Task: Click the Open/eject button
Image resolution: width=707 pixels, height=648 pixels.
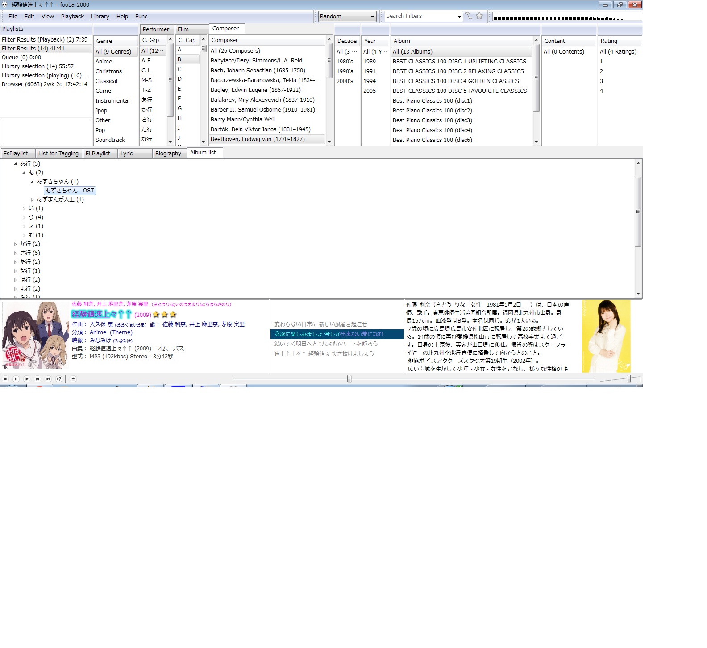Action: point(73,379)
